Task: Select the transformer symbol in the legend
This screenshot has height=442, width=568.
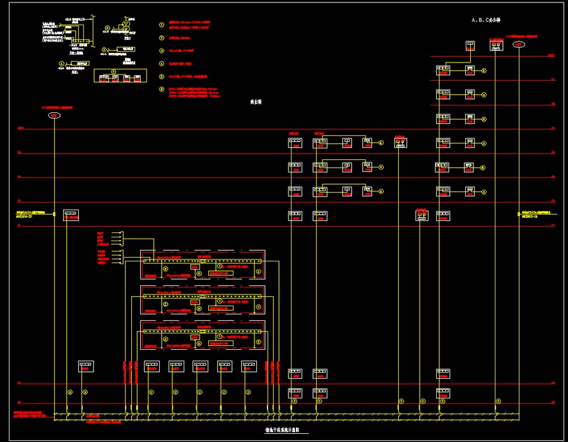Action: click(x=126, y=25)
